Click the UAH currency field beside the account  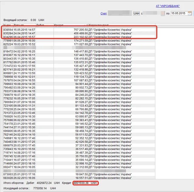click(136, 13)
